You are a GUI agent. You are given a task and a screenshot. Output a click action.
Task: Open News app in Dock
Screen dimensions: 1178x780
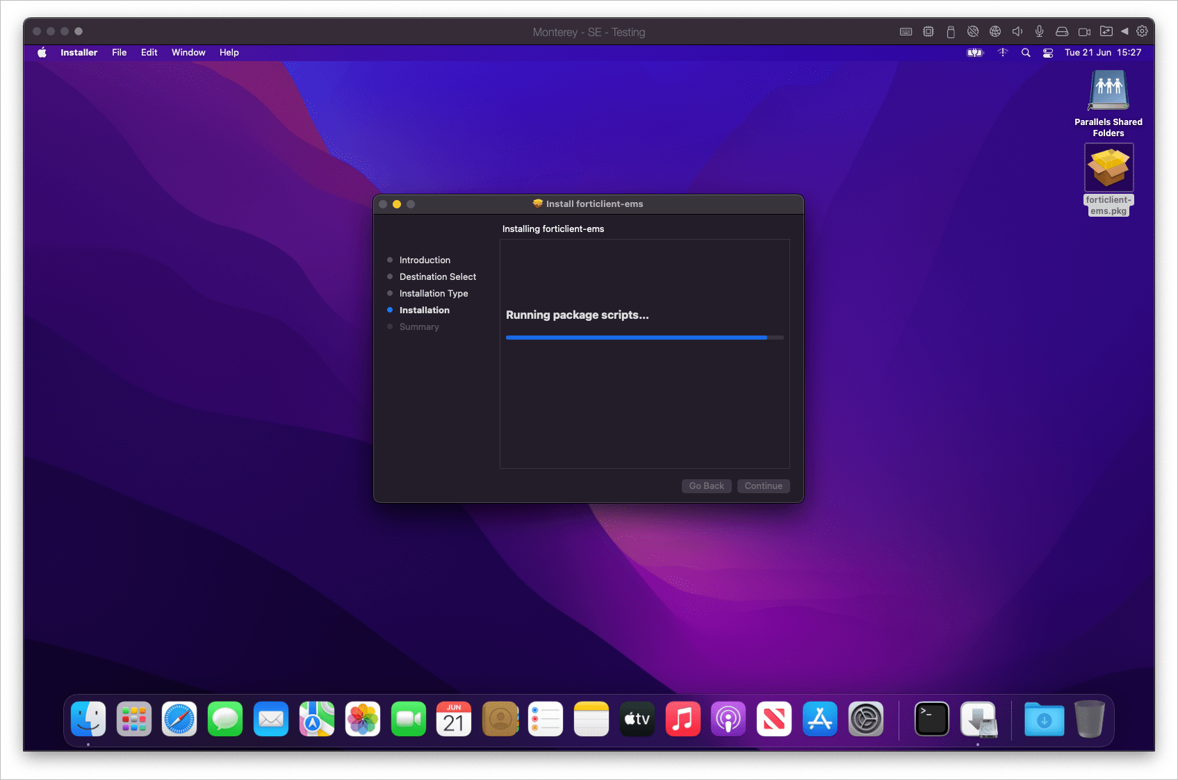(x=774, y=719)
